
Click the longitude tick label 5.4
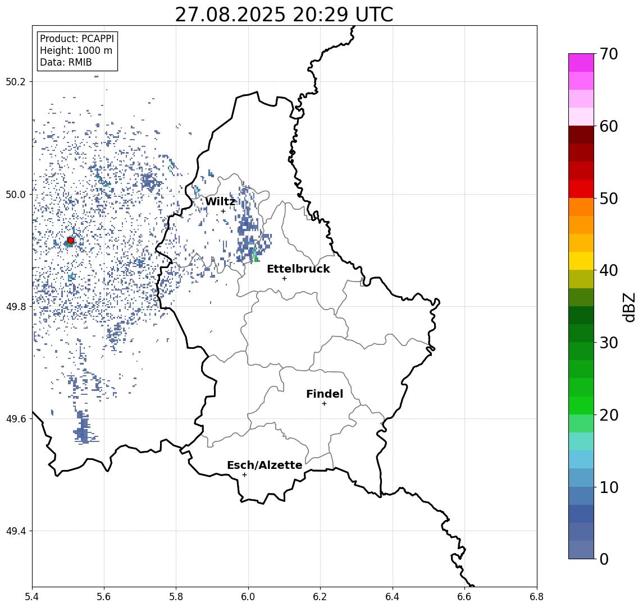pos(32,597)
